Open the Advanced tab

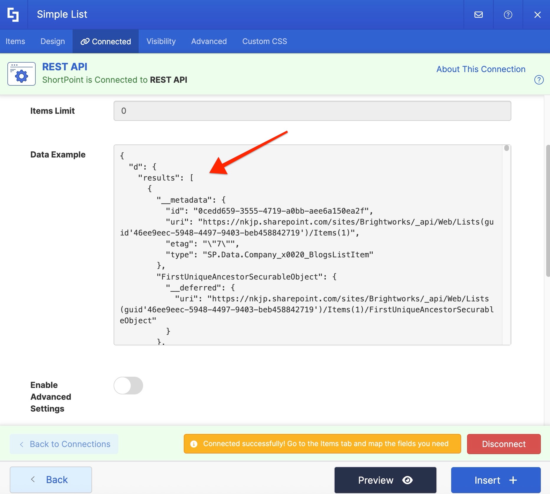click(x=209, y=41)
